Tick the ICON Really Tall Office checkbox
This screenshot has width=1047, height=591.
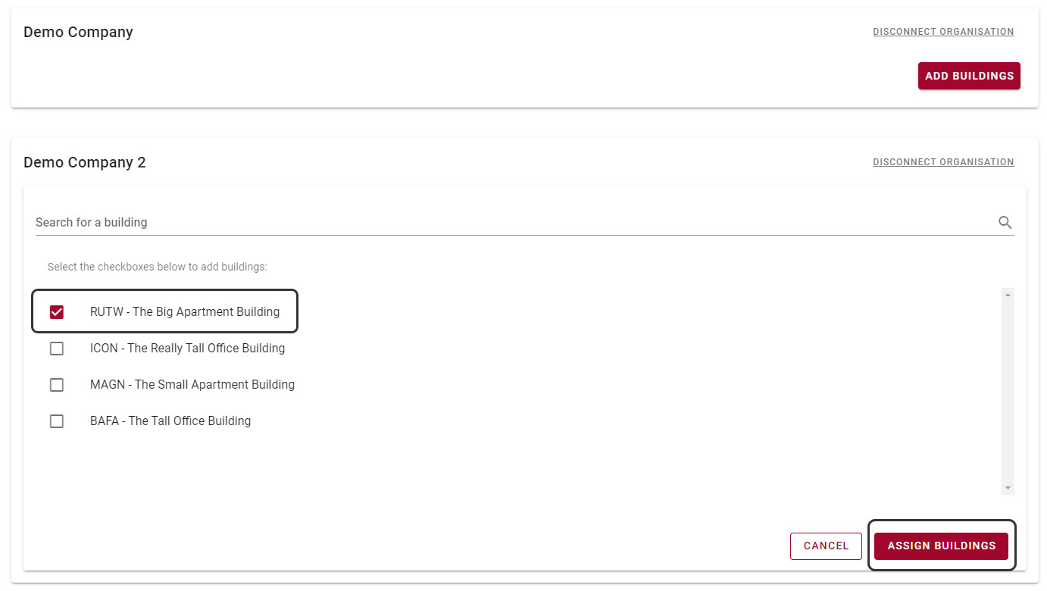pos(57,349)
